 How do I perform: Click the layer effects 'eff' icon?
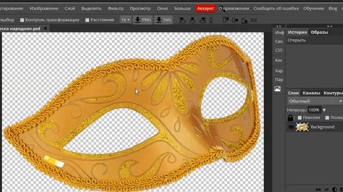pos(326,190)
